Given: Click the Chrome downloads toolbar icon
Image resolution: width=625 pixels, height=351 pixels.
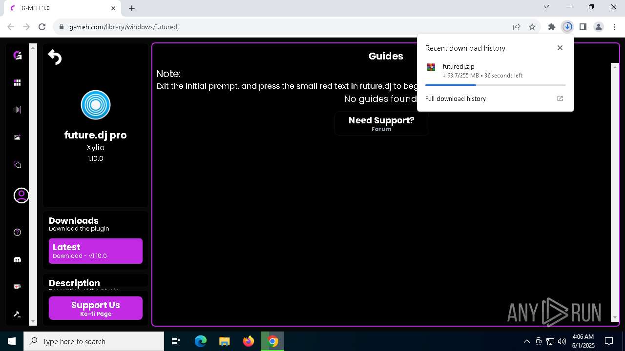Looking at the screenshot, I should coord(567,27).
